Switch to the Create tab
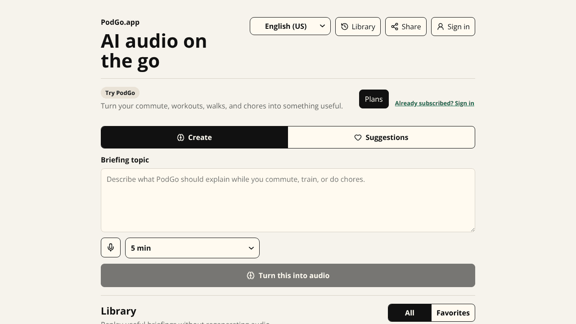The width and height of the screenshot is (576, 324). pos(194,137)
